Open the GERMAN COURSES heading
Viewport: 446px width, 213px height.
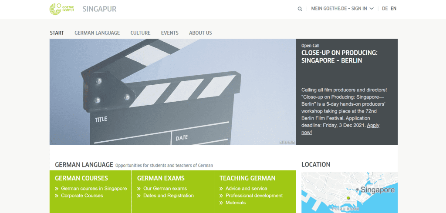pyautogui.click(x=81, y=178)
